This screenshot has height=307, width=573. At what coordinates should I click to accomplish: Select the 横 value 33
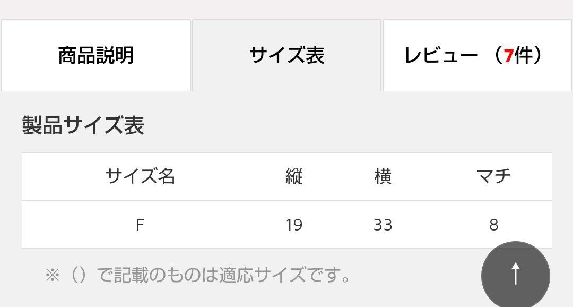(x=383, y=225)
